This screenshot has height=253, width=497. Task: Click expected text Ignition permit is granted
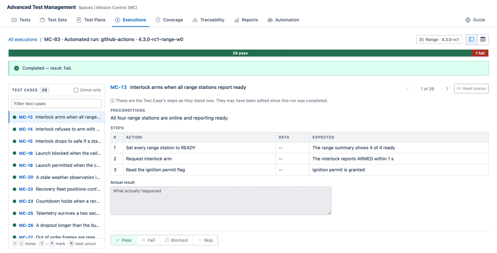tap(339, 170)
